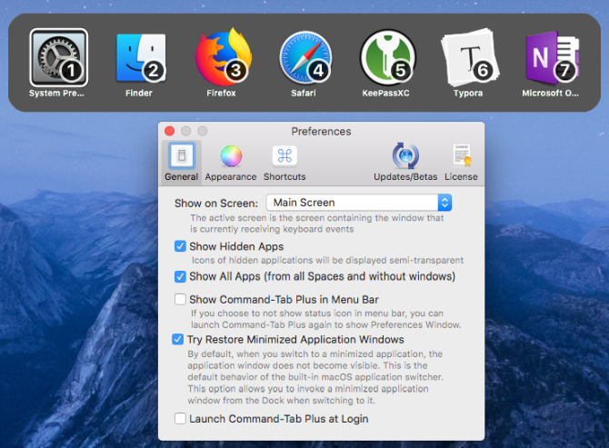Uncheck Show All Apps option

[x=180, y=276]
